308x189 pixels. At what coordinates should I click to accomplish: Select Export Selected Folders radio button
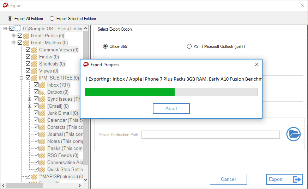pos(52,19)
